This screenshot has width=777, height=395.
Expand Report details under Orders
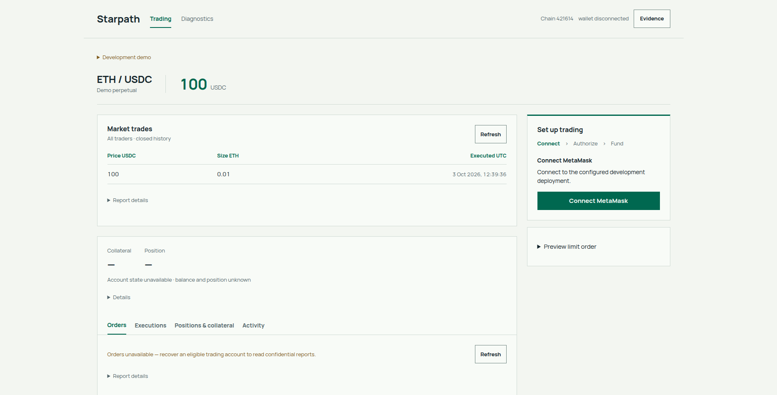128,376
